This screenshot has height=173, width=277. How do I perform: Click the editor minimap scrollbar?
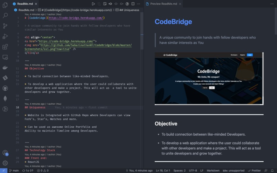(142, 31)
